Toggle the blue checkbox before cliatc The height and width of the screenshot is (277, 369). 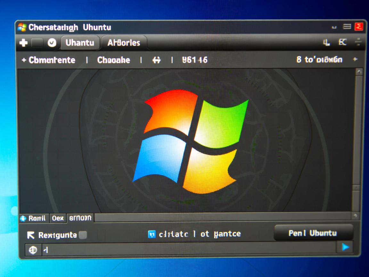coord(152,234)
